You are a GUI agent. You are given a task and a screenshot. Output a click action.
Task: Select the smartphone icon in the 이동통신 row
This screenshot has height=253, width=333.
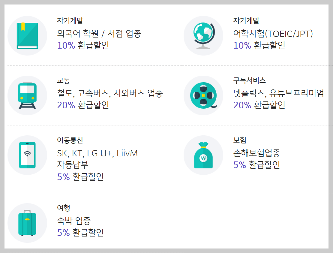[27, 155]
